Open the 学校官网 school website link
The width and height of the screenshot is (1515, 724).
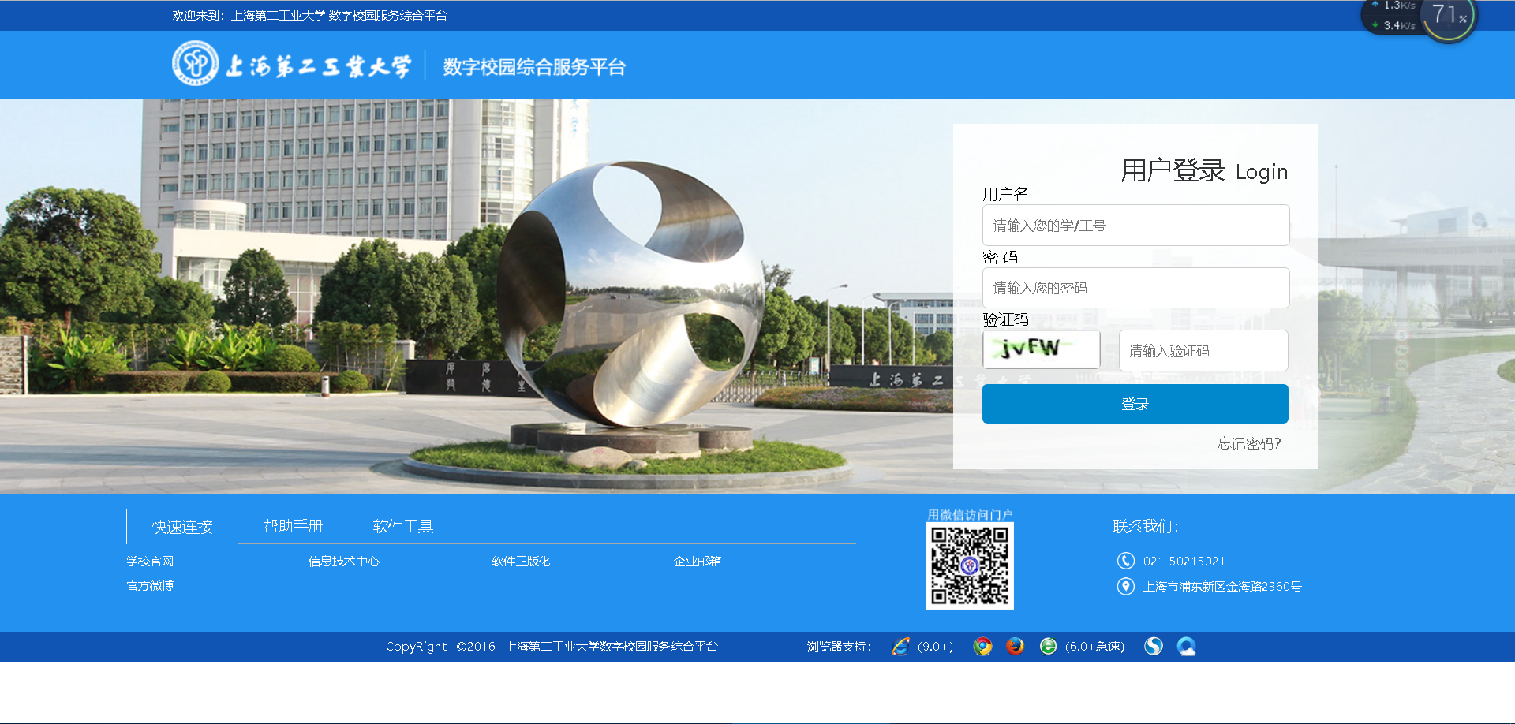click(x=150, y=561)
